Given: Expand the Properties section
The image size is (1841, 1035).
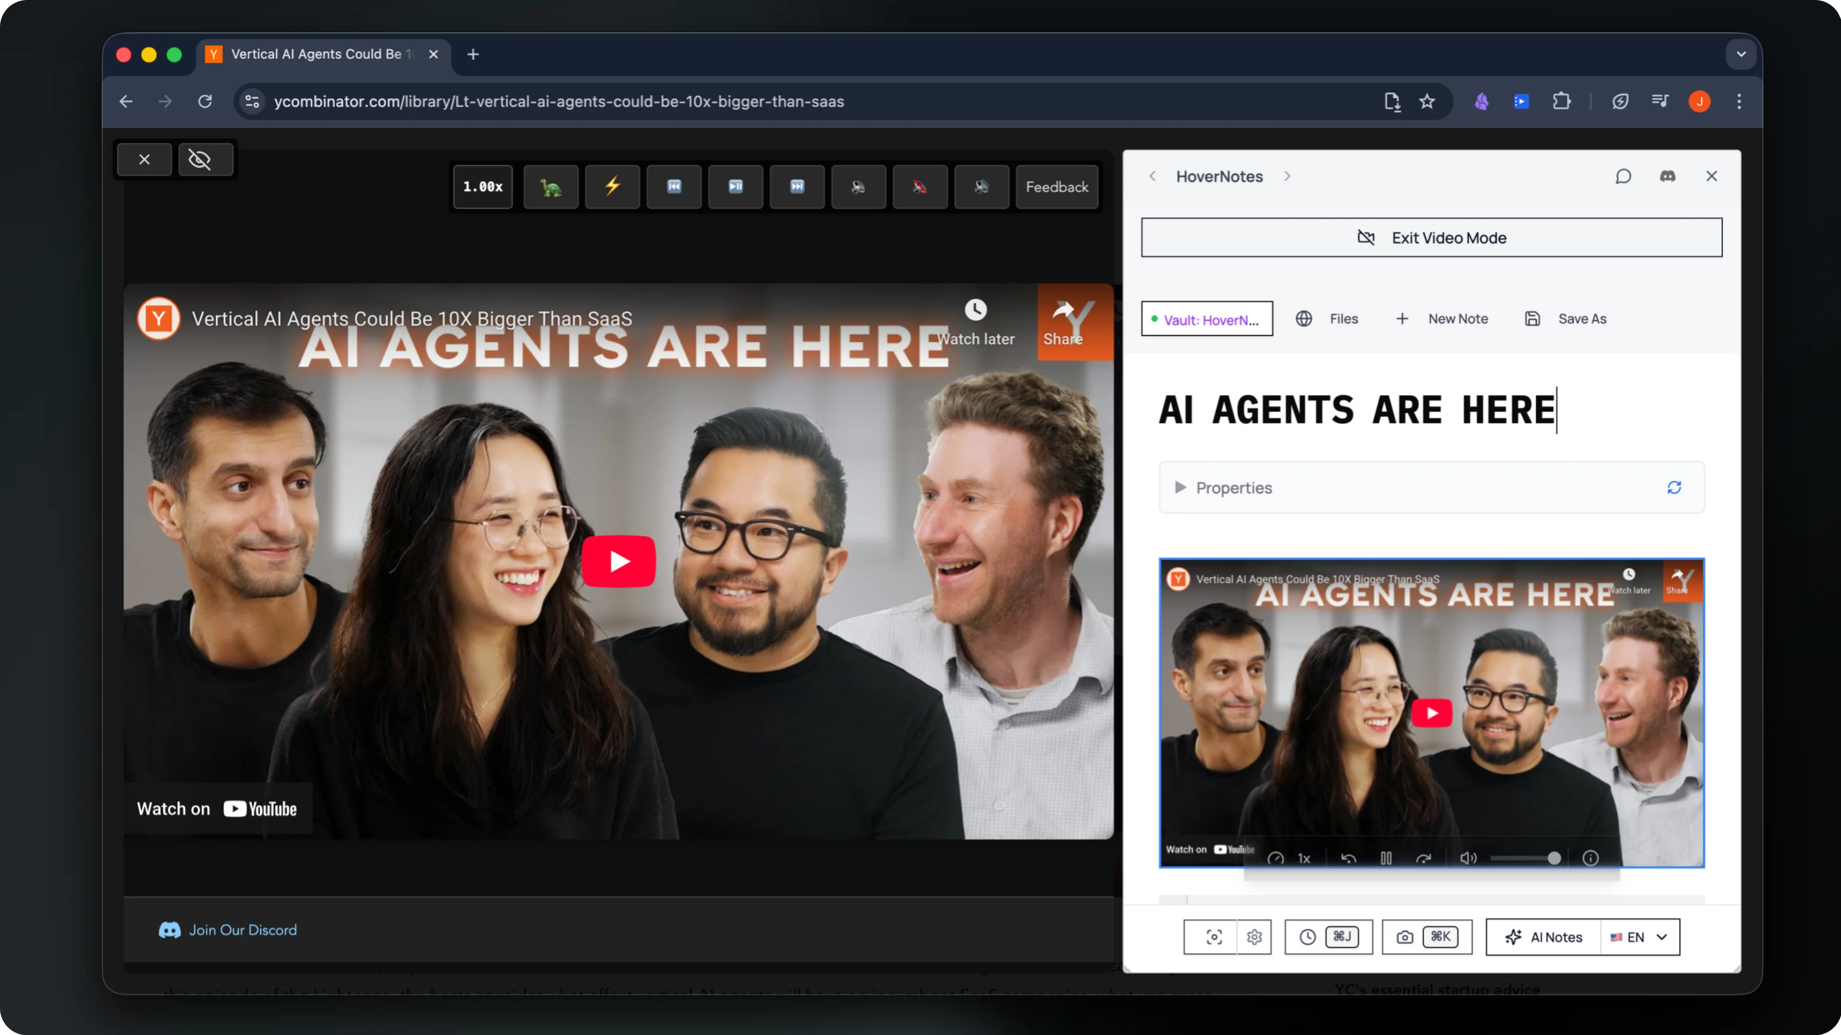Looking at the screenshot, I should pyautogui.click(x=1224, y=487).
